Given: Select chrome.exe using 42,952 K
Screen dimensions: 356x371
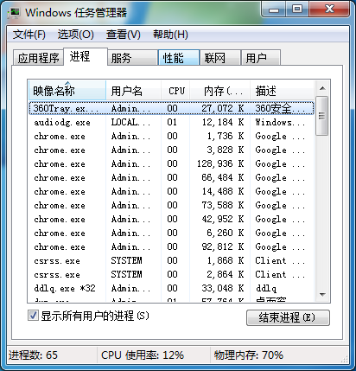Looking at the screenshot, I should (171, 219).
